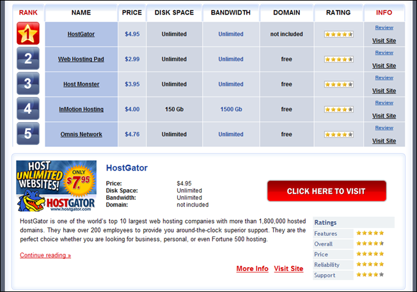Open the InMotion Hosting link
Screen dimensions: 417x292
click(x=81, y=109)
